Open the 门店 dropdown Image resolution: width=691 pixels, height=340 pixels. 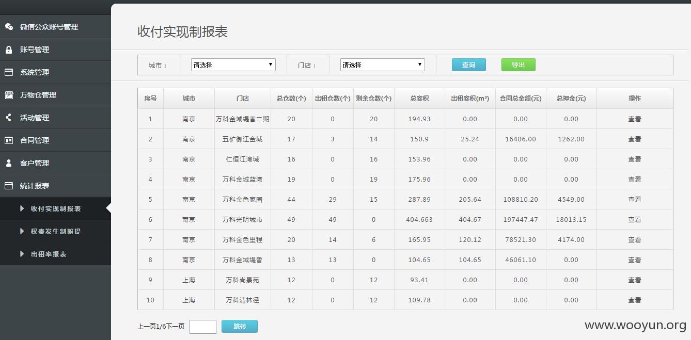(383, 65)
